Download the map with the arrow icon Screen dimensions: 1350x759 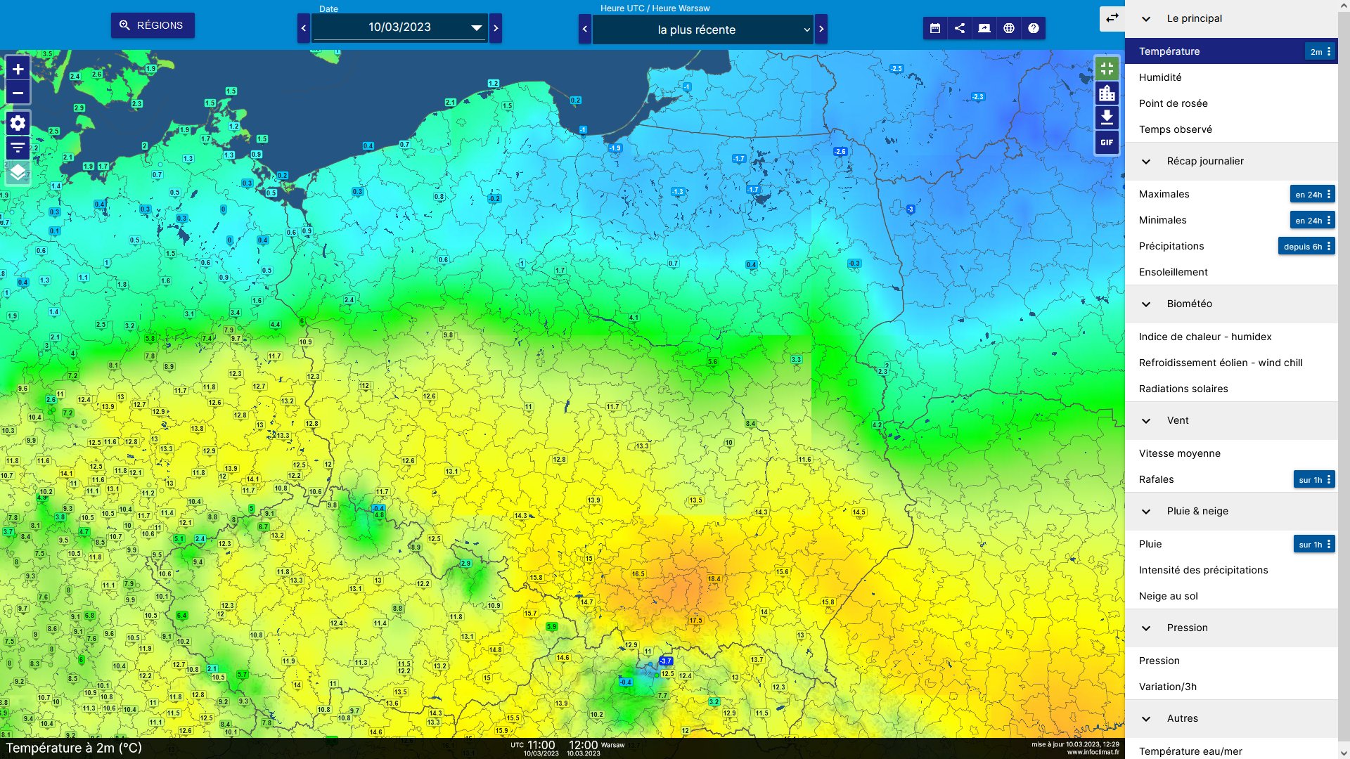(x=1107, y=117)
